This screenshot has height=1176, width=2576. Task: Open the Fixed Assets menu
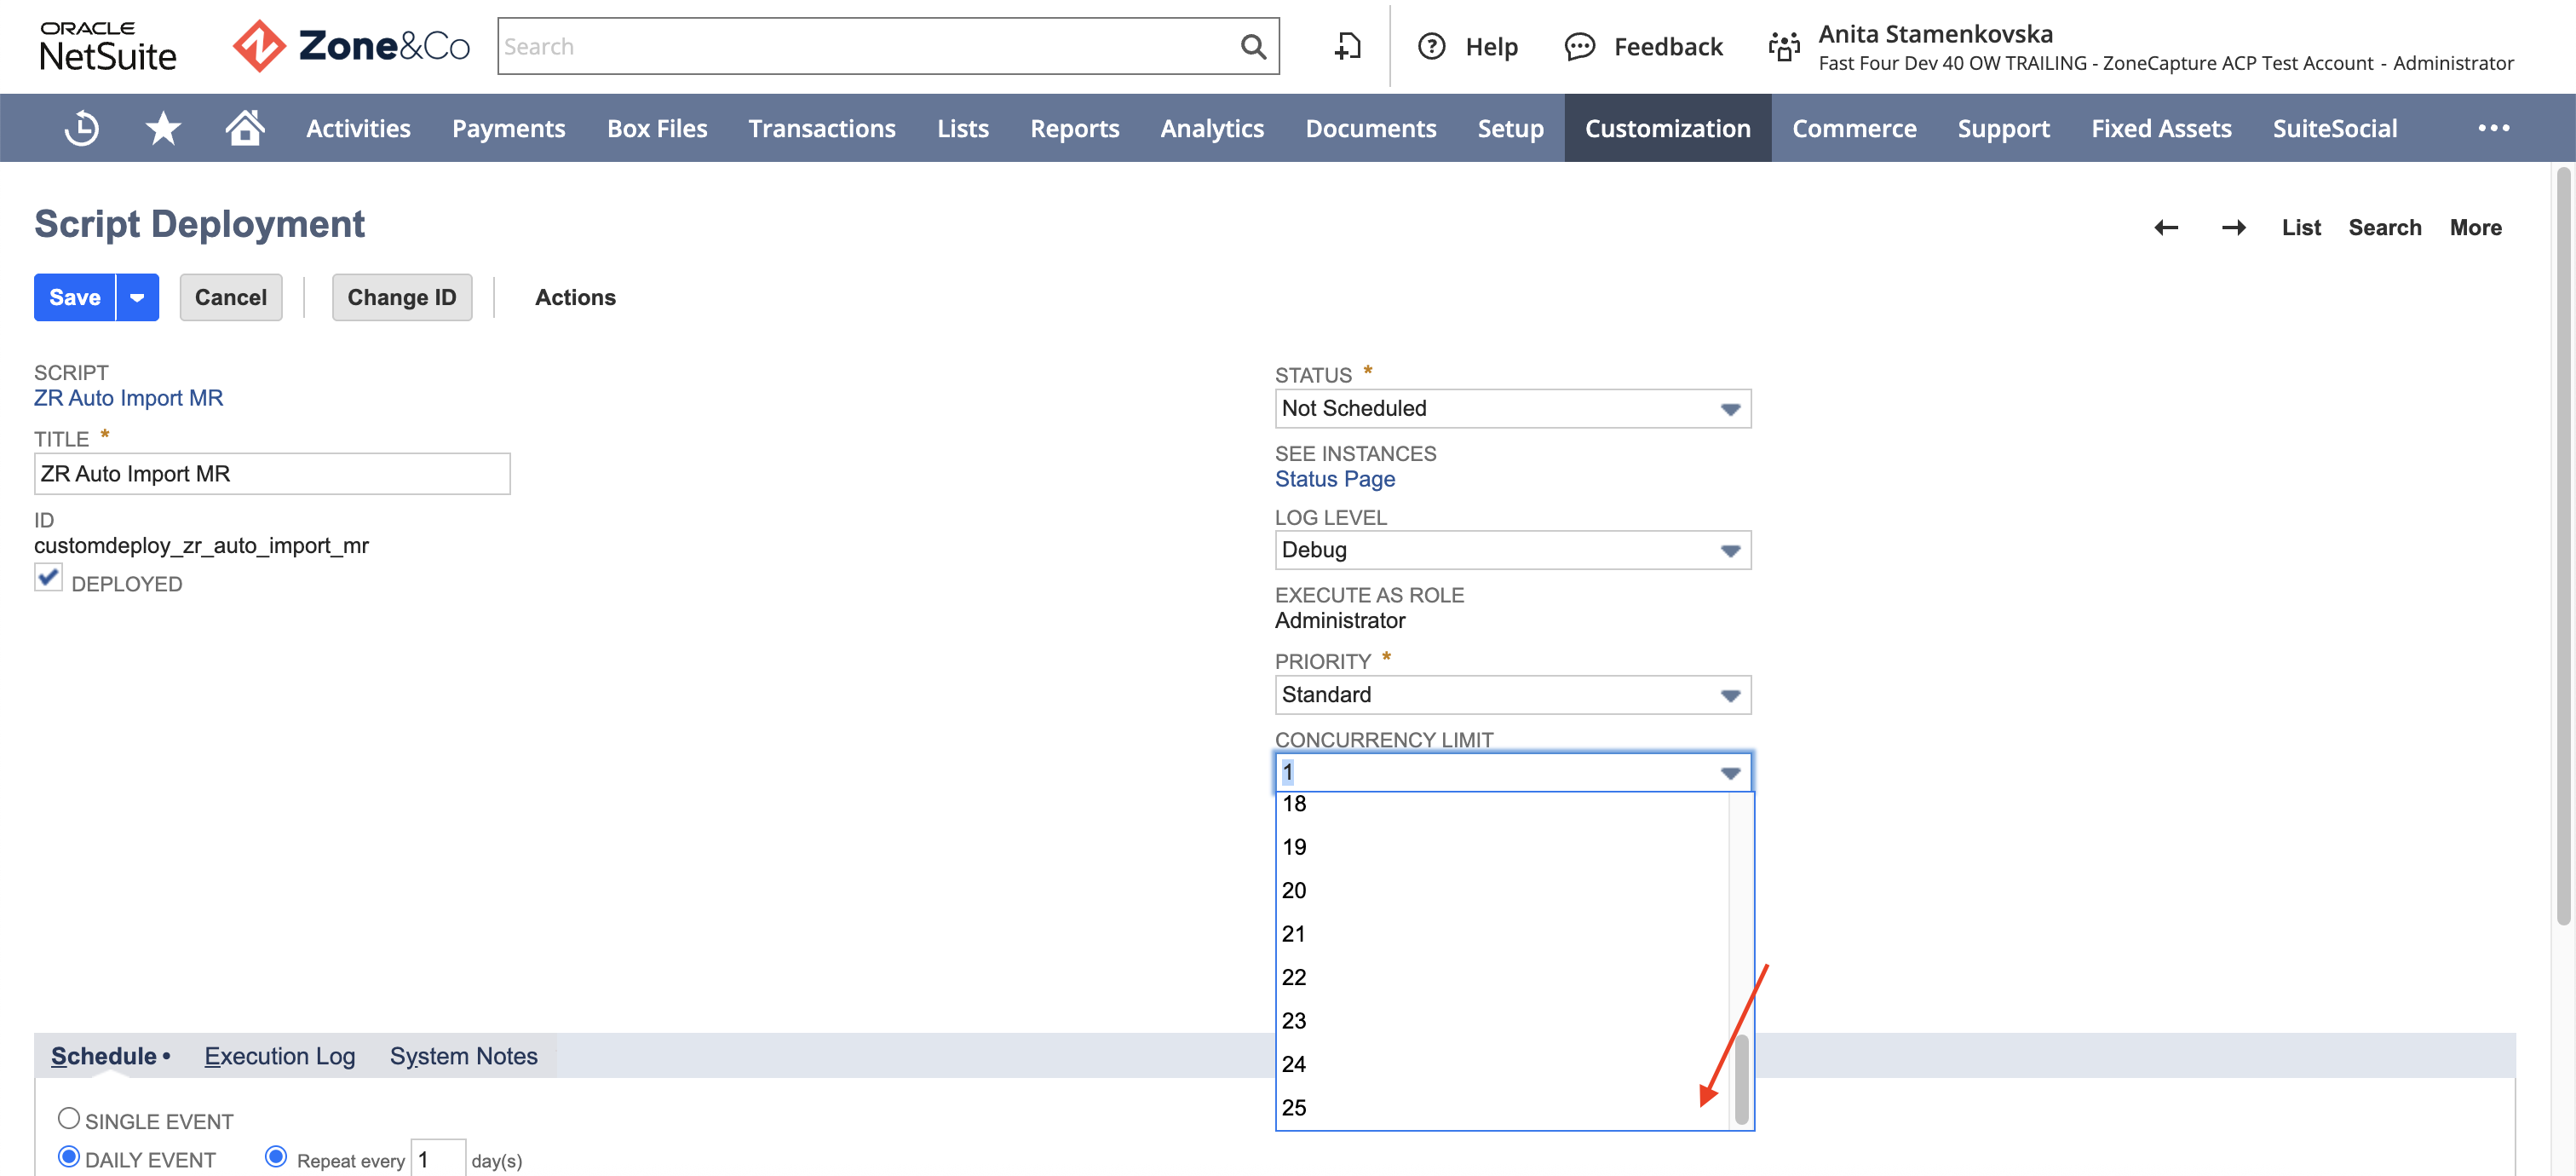click(x=2161, y=128)
